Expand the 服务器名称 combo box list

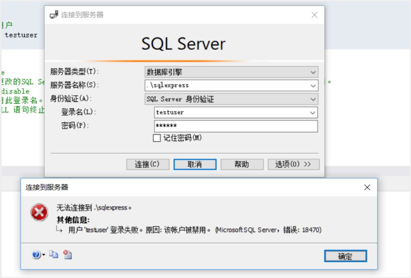313,86
